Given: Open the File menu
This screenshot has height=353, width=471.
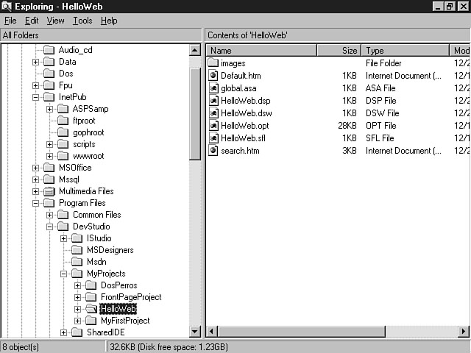Looking at the screenshot, I should (x=10, y=21).
